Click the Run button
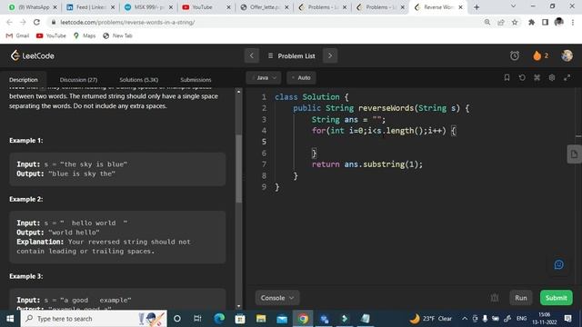582x327 pixels. [x=521, y=298]
